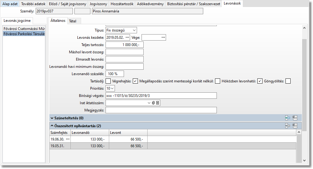Click the Bírósági végzés field

161,96
